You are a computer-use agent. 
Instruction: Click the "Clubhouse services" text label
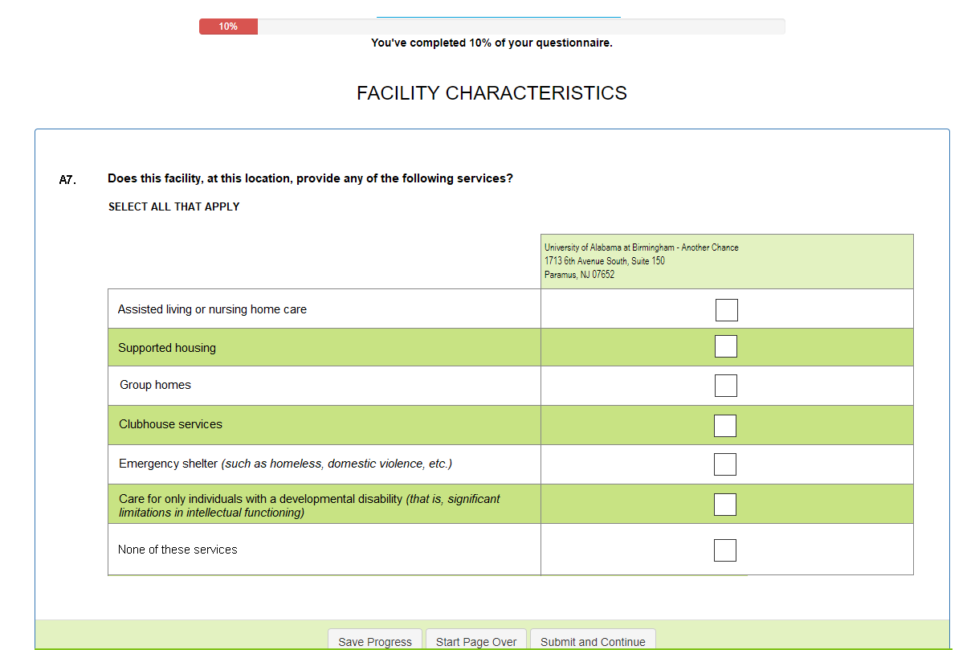(170, 424)
